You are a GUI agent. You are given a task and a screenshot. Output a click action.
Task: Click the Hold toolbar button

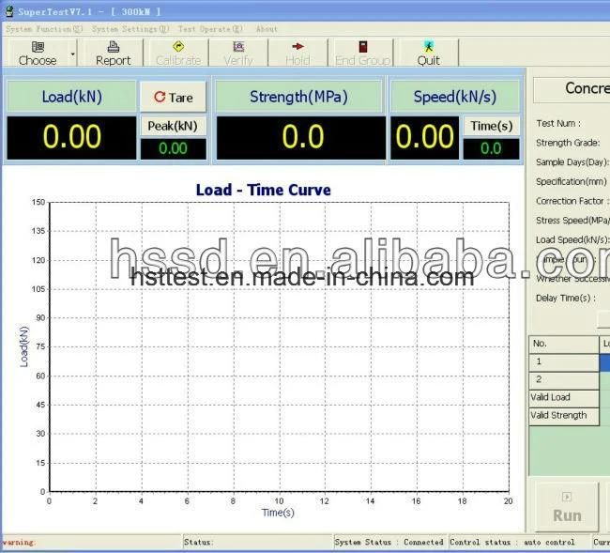point(297,54)
